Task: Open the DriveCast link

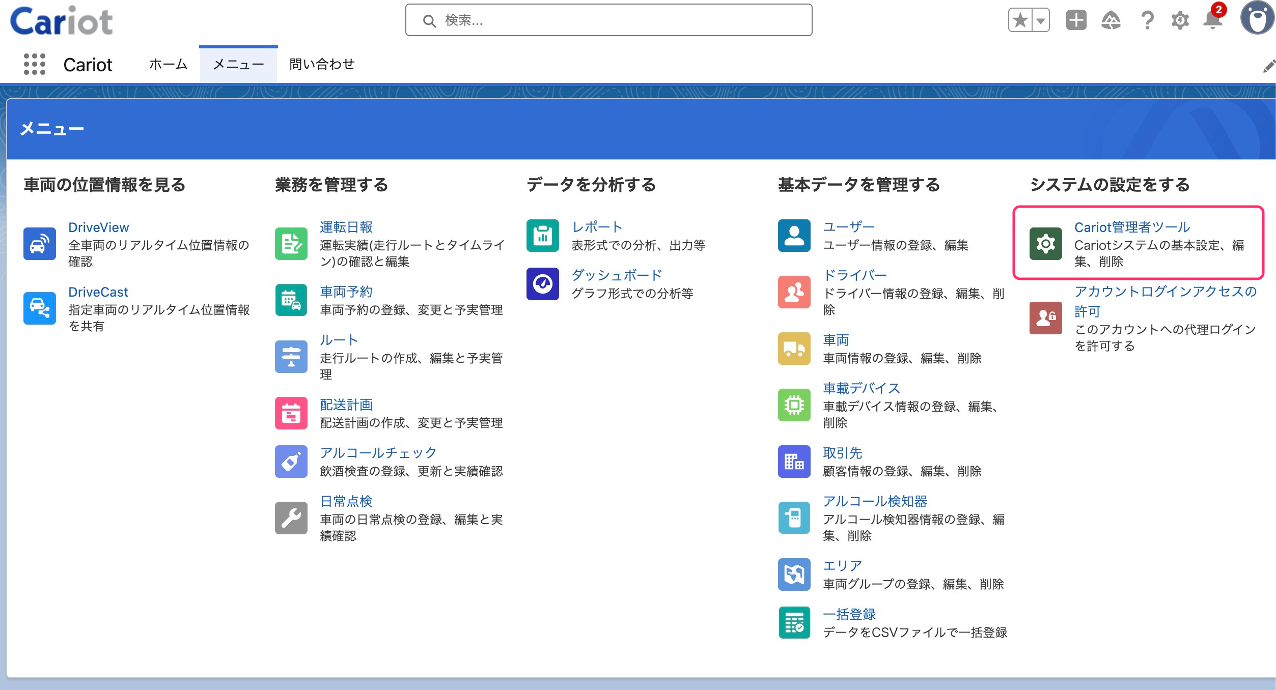Action: tap(98, 292)
